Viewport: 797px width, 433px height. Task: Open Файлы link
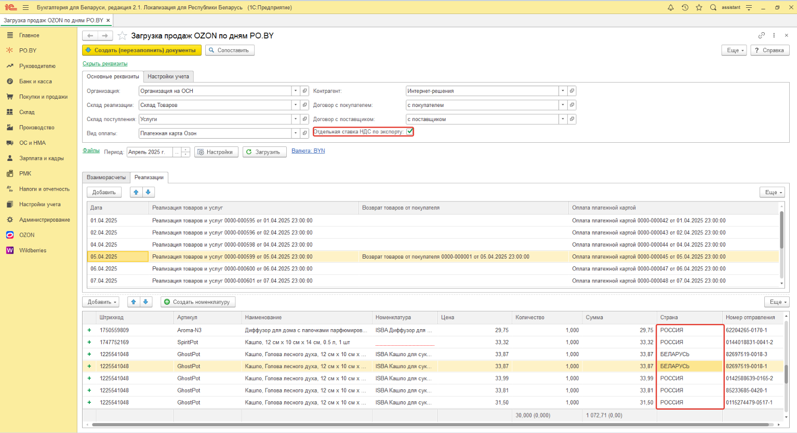click(91, 151)
